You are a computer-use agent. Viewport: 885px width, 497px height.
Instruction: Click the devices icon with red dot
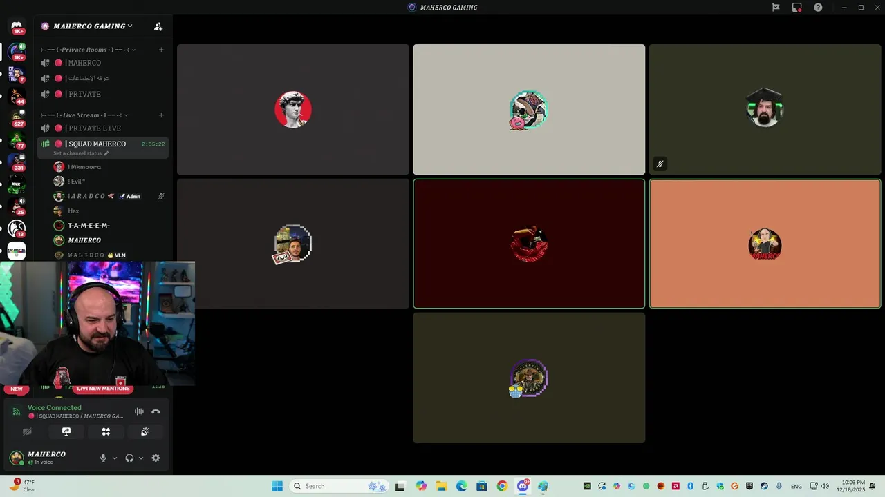tap(796, 8)
